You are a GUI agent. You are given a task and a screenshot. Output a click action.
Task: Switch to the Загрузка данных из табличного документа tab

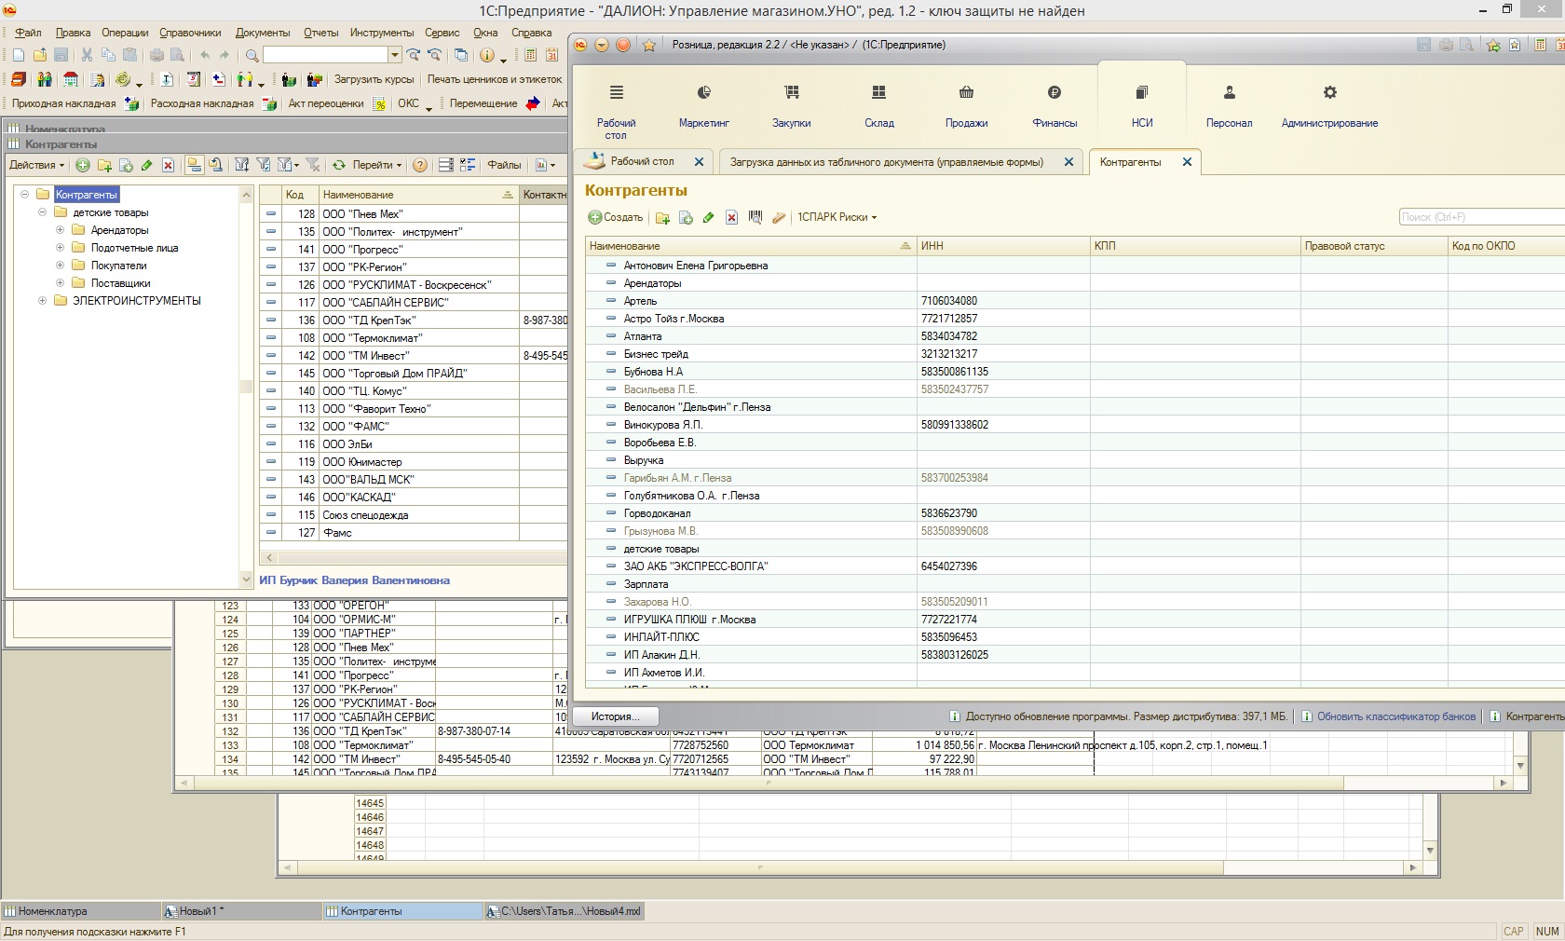tap(887, 162)
